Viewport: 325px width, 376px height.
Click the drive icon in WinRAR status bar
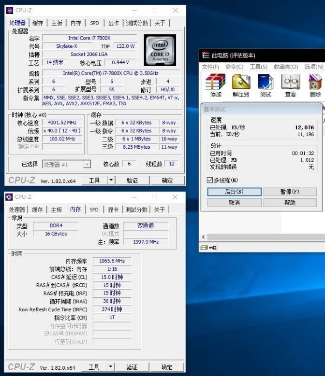204,248
